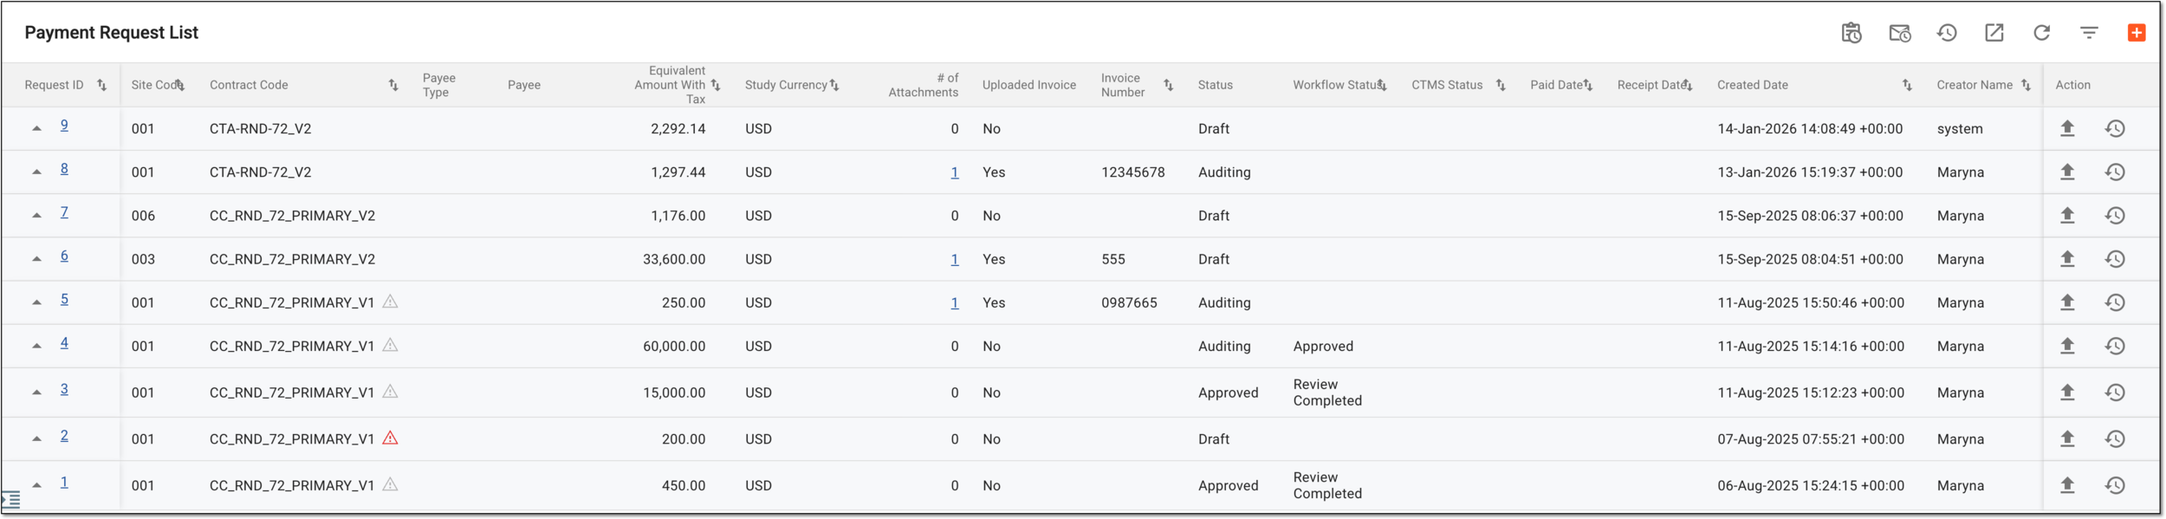Collapse row arrow for request 2
The width and height of the screenshot is (2166, 519).
[x=36, y=438]
